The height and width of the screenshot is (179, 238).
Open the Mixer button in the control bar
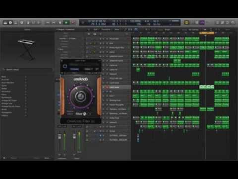coord(33,22)
